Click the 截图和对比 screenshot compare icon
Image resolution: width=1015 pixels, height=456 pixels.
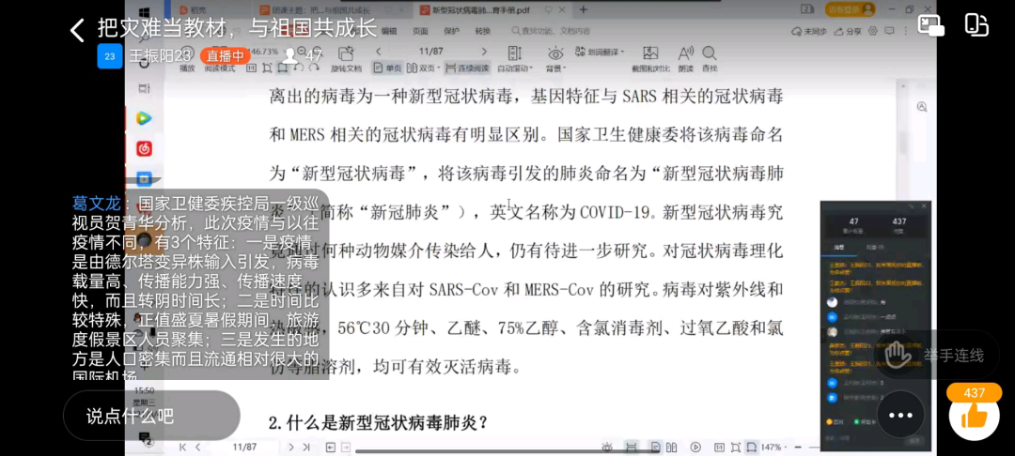tap(650, 56)
